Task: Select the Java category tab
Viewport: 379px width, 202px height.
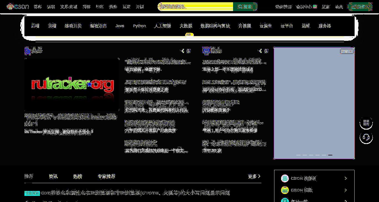Action: pyautogui.click(x=120, y=26)
